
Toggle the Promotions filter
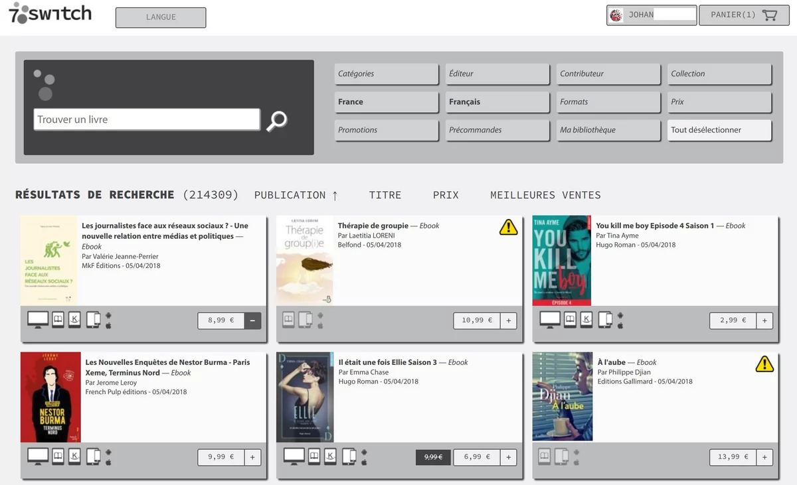(387, 130)
